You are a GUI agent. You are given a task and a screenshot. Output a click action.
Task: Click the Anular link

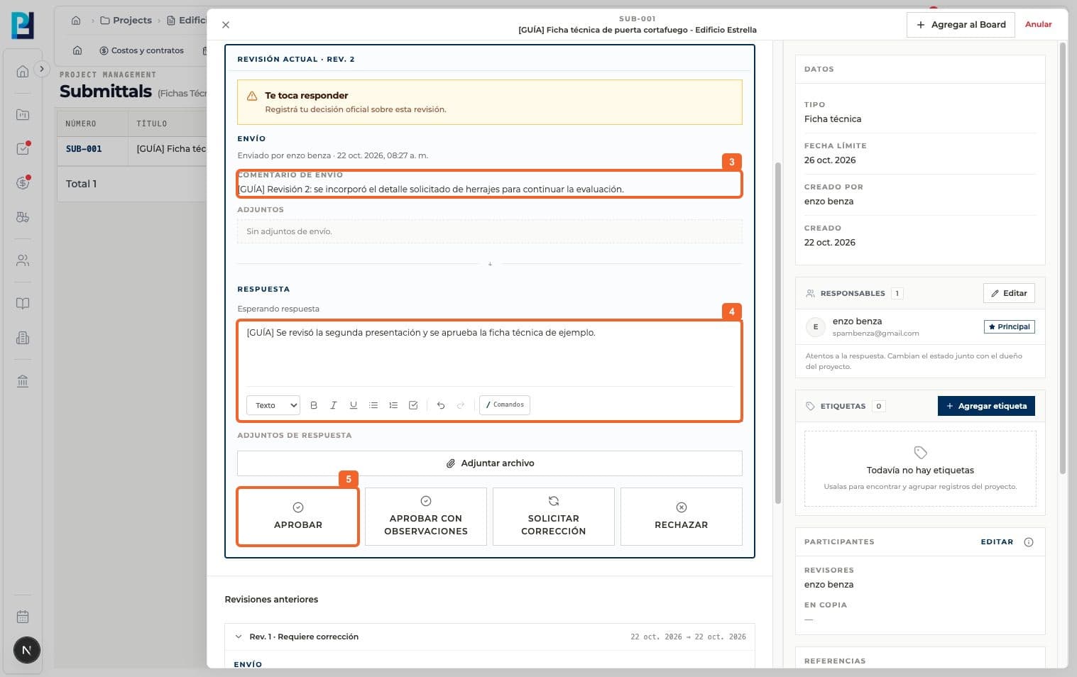point(1039,24)
